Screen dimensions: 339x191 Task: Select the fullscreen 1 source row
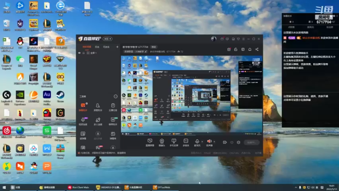coord(98,53)
